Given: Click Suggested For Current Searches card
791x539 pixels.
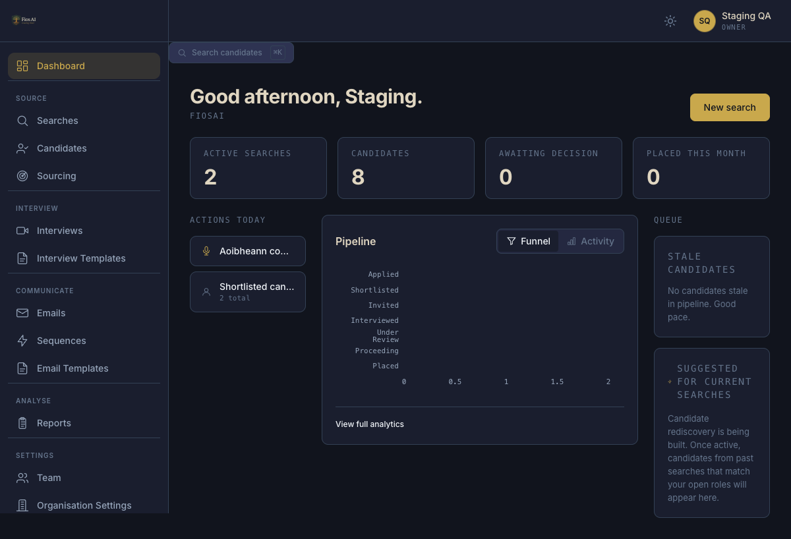Looking at the screenshot, I should [712, 433].
